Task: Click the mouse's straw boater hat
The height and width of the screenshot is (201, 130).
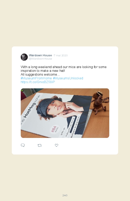Action: tap(100, 93)
